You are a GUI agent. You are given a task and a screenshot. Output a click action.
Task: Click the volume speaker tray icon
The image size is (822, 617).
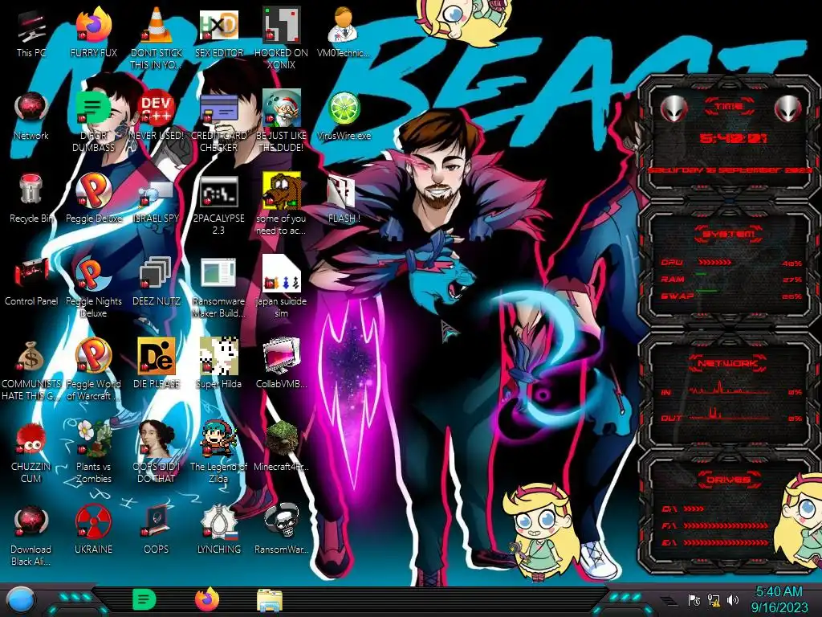[733, 599]
